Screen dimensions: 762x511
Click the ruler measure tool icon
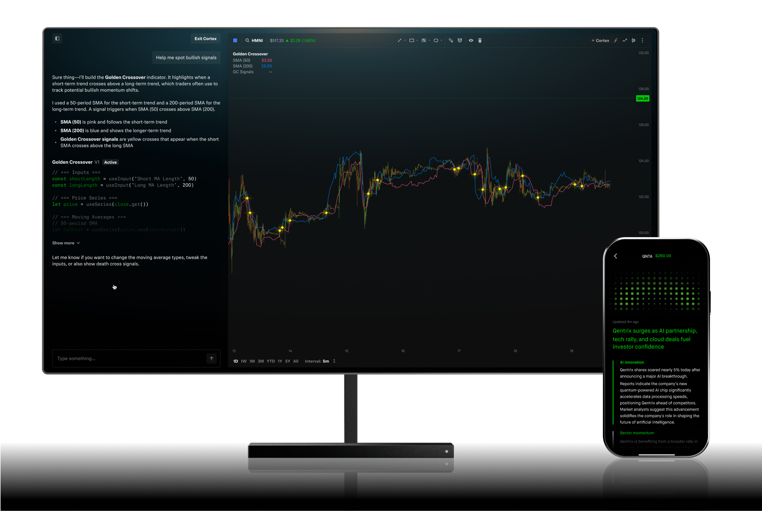[x=451, y=41]
